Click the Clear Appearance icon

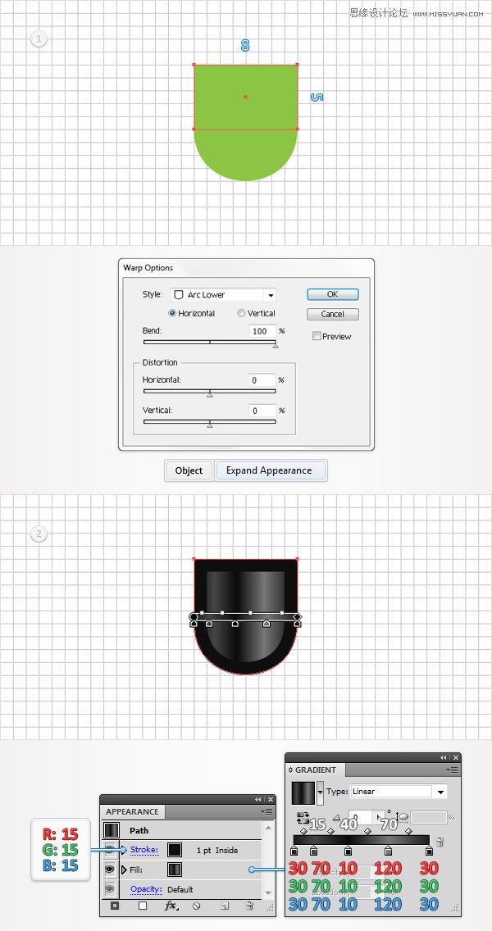[197, 906]
